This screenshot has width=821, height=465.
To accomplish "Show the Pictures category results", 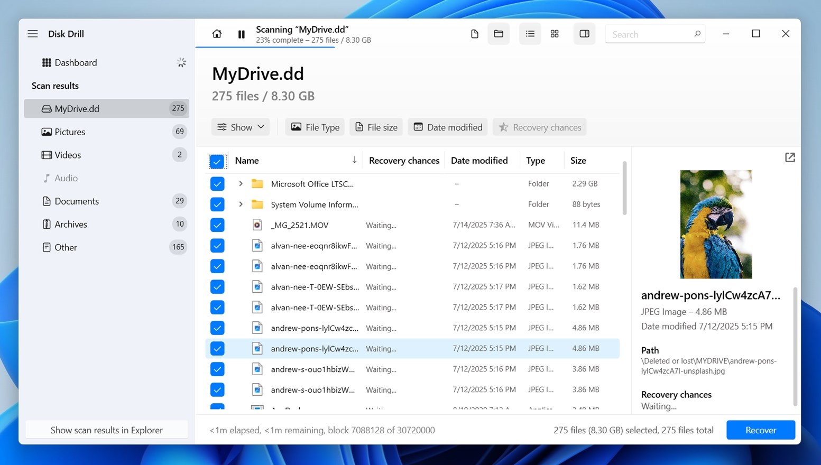I will tap(107, 132).
